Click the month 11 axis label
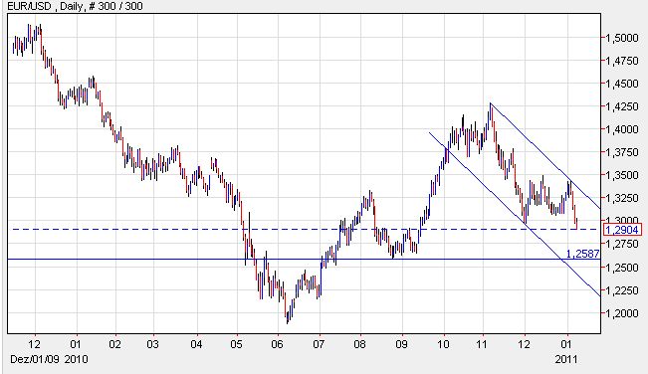648x374 pixels. 482,344
